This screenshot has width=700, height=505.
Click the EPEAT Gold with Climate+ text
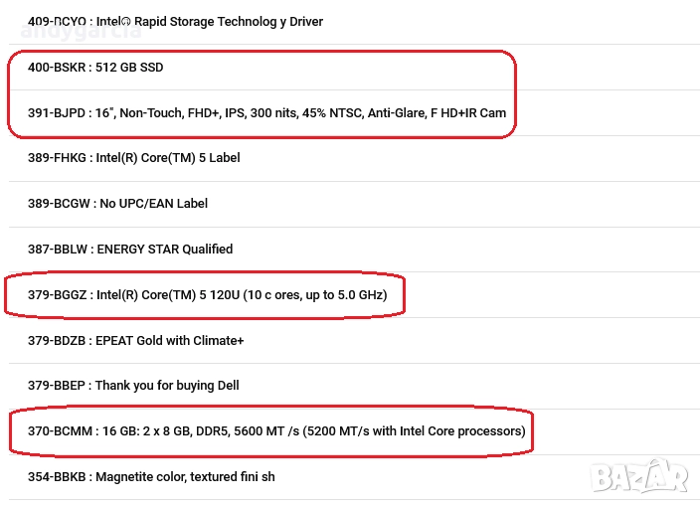pyautogui.click(x=170, y=340)
